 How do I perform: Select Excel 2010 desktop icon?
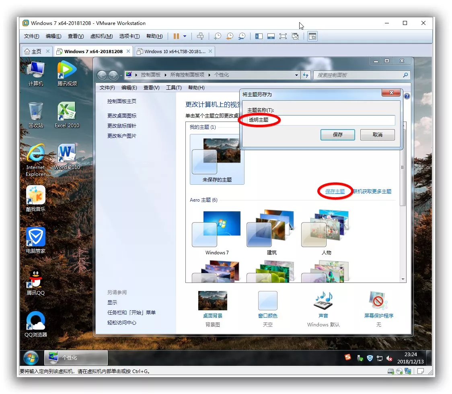coord(67,115)
